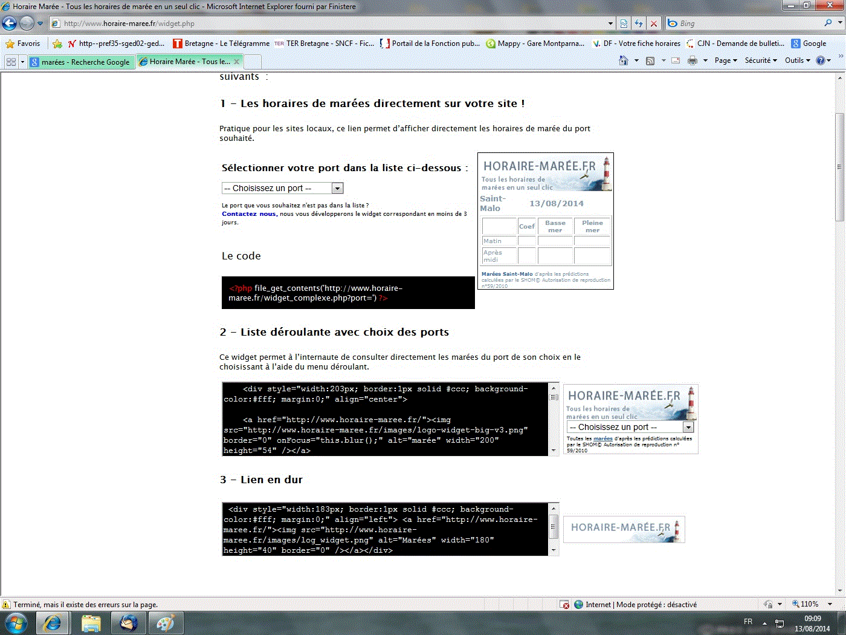Open the Sécurité menu

click(x=761, y=60)
